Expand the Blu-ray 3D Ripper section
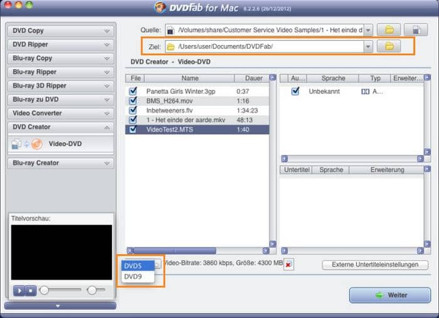The image size is (439, 318). pyautogui.click(x=61, y=86)
